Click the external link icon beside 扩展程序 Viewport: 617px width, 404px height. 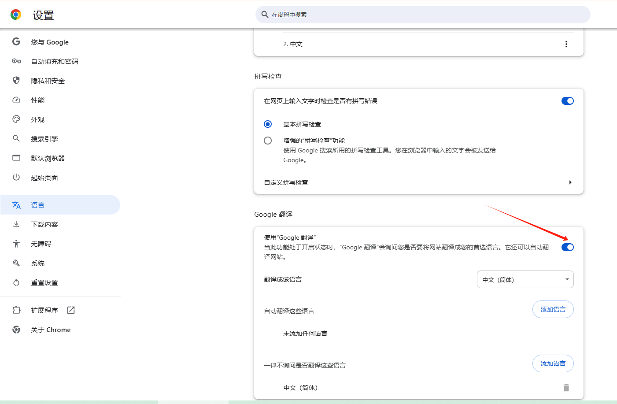pos(71,310)
